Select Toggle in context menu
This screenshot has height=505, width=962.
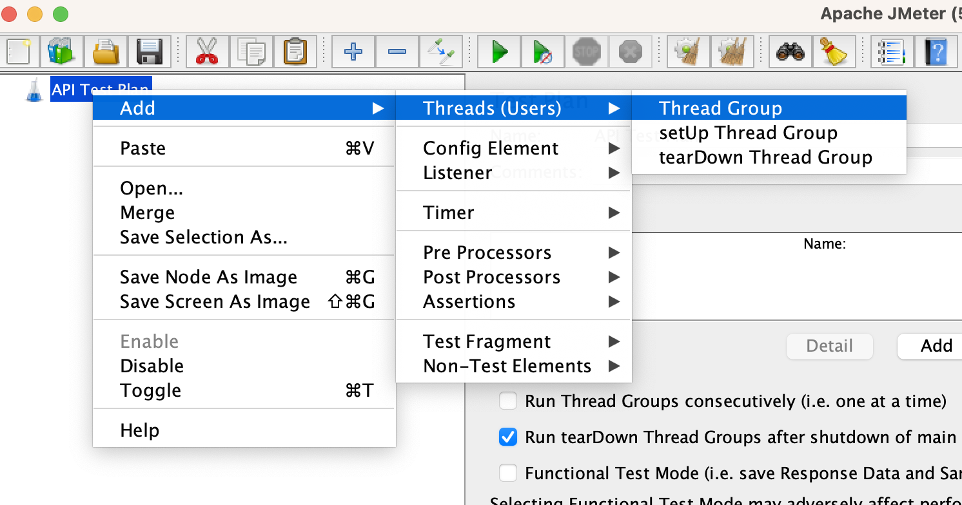(x=244, y=390)
